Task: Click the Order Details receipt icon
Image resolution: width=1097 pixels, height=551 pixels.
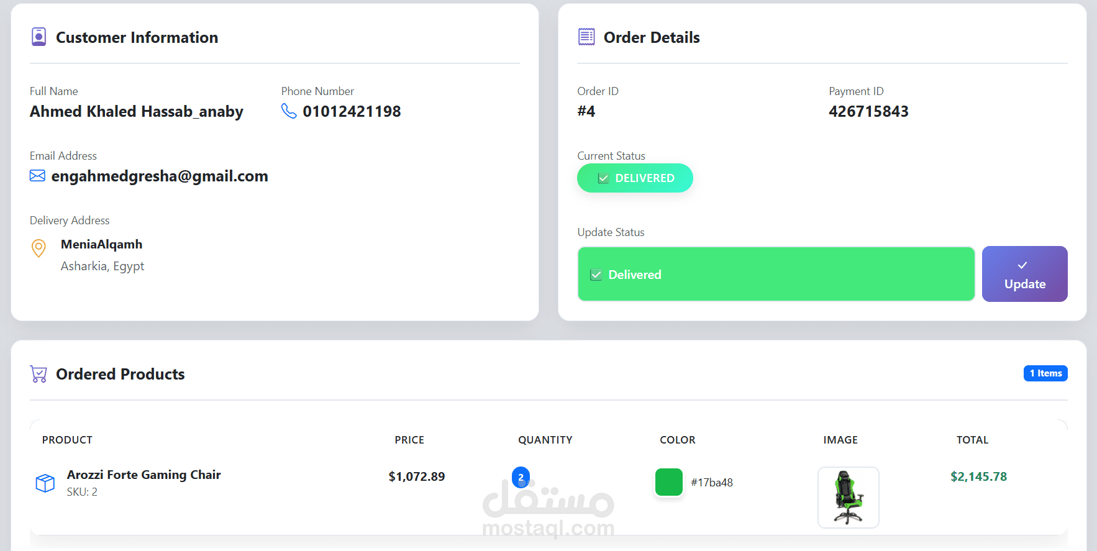Action: 586,37
